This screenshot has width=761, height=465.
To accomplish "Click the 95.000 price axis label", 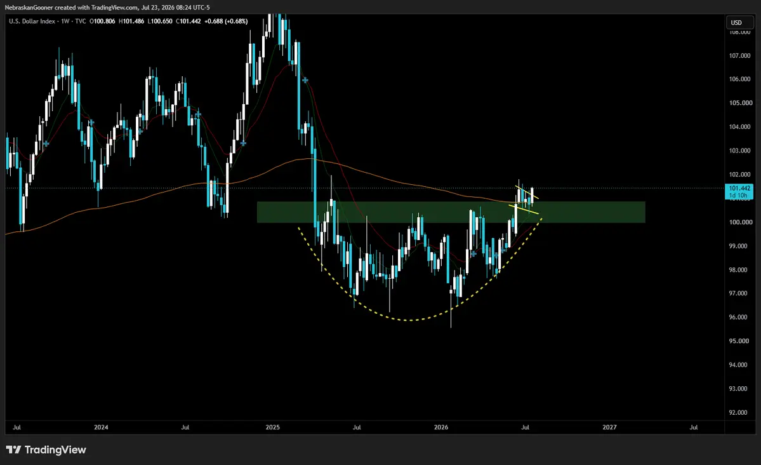I will [738, 341].
